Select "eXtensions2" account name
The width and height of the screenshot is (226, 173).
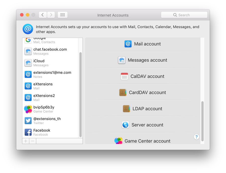tap(44, 96)
